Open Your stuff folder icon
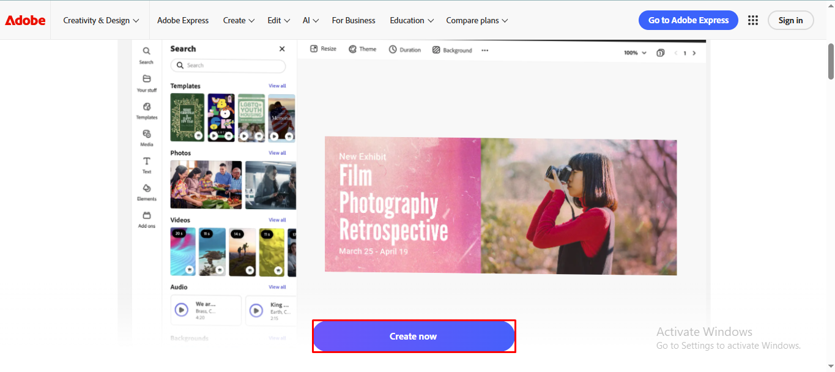Viewport: 835px width, 372px height. [x=146, y=79]
